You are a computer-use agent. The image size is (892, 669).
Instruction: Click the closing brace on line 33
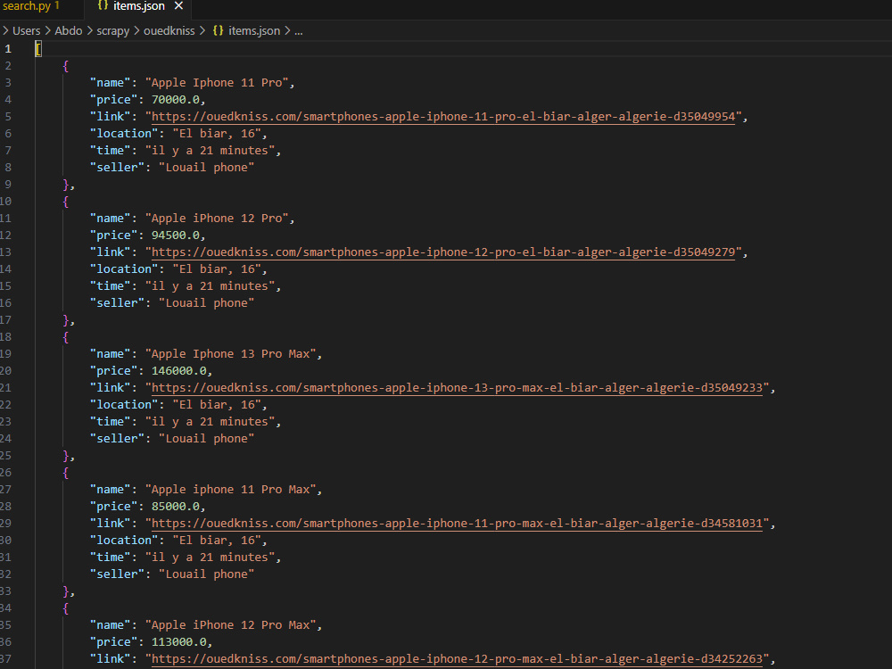66,591
